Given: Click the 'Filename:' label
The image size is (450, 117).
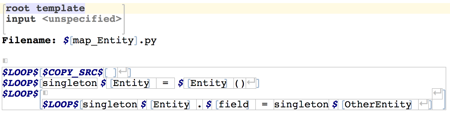Looking at the screenshot, I should click(x=29, y=40).
